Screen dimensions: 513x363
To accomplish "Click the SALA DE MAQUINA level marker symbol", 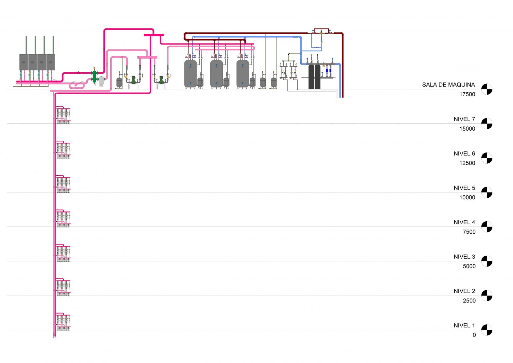I will click(x=486, y=89).
